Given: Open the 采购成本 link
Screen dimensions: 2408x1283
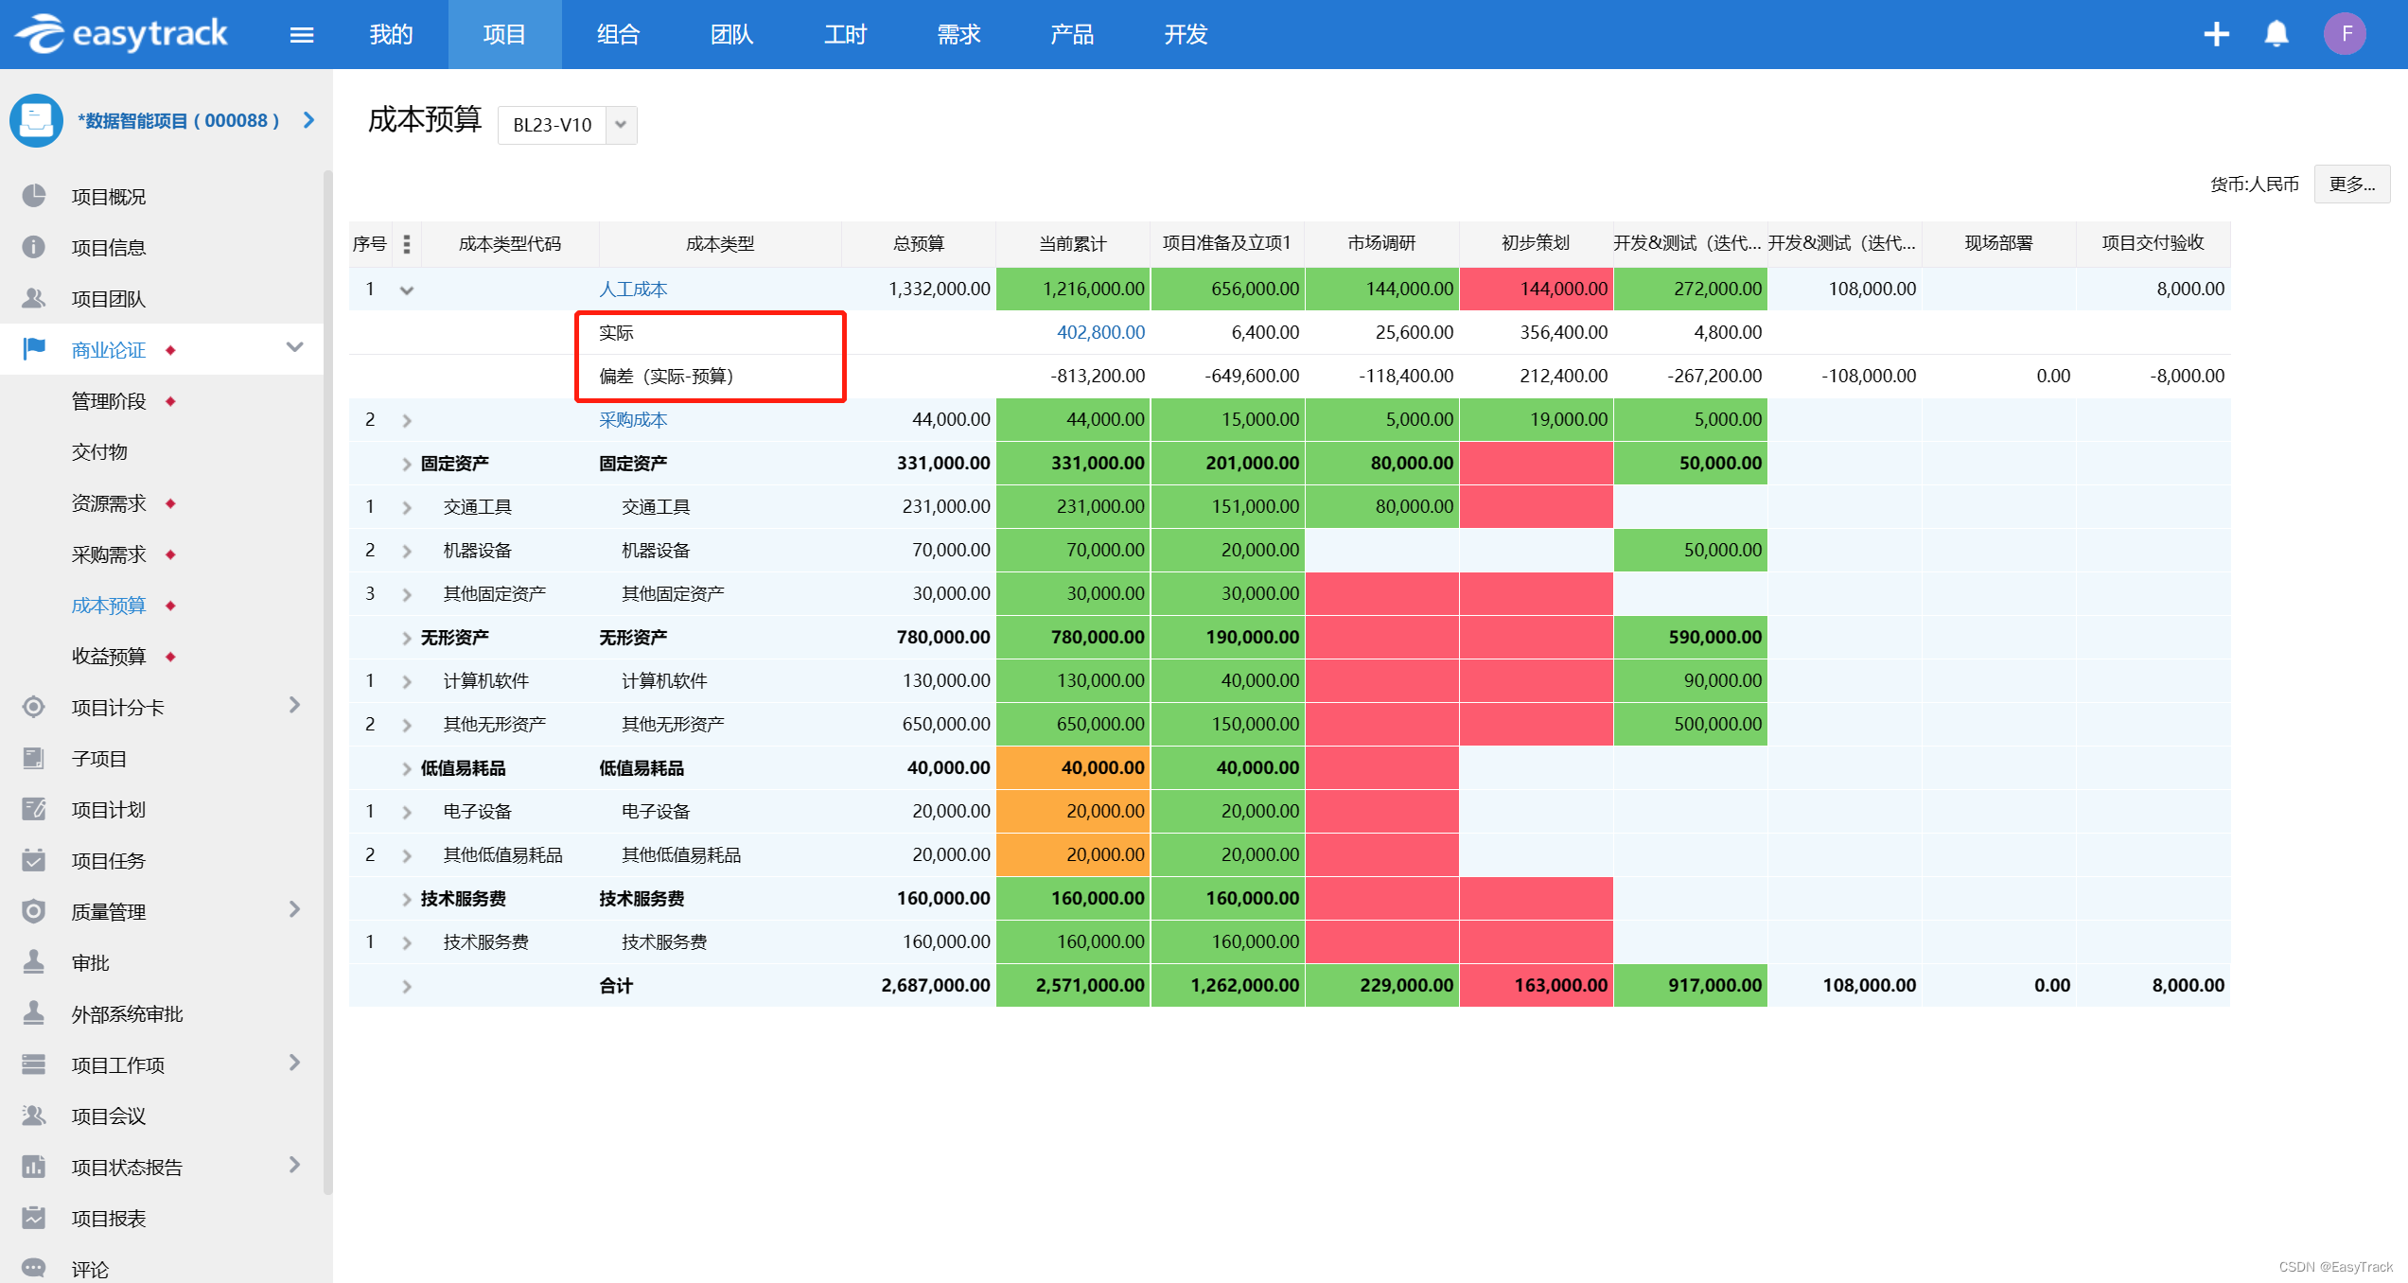Looking at the screenshot, I should click(x=633, y=420).
